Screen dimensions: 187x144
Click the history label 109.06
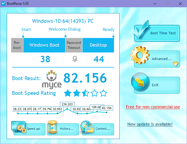point(96,107)
